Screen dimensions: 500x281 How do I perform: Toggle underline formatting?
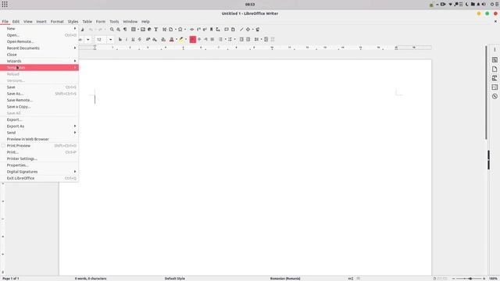pyautogui.click(x=133, y=39)
